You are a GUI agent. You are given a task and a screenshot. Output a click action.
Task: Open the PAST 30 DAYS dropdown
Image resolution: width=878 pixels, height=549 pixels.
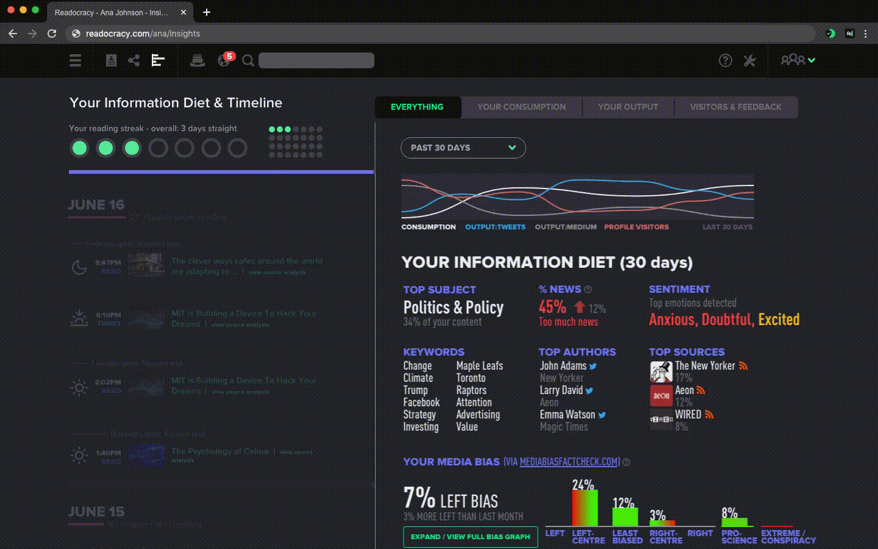click(463, 148)
